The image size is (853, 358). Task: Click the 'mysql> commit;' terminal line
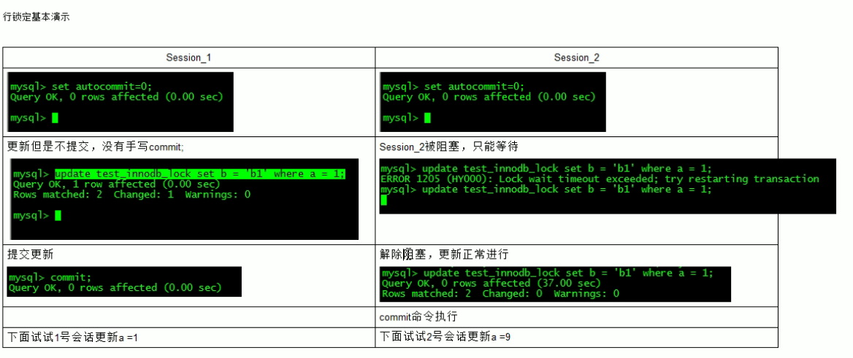[x=50, y=277]
